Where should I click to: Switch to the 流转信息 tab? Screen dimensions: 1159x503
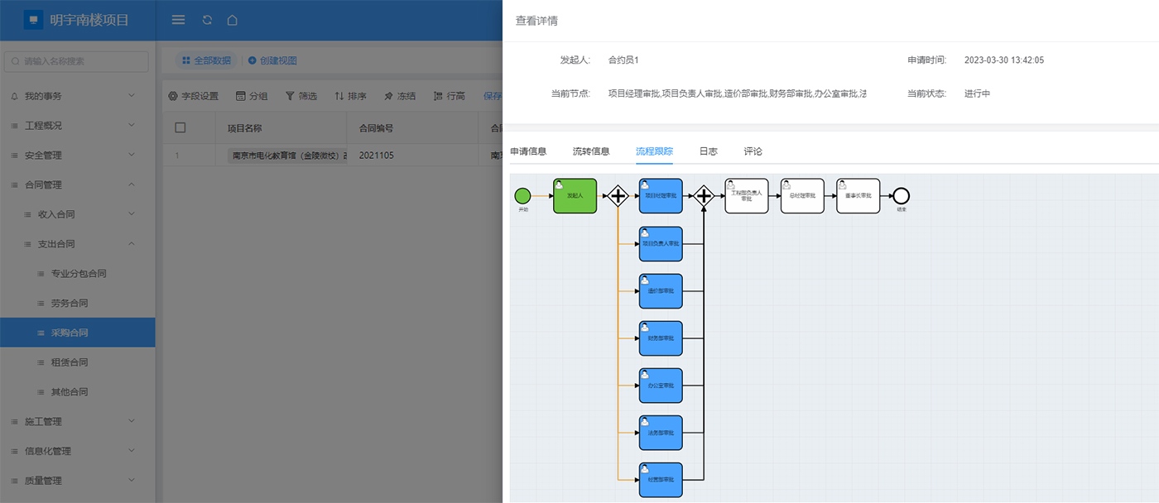point(591,151)
